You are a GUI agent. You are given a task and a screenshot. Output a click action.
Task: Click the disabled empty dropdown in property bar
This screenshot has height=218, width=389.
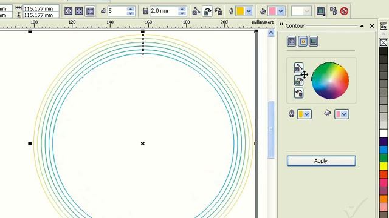tap(301, 11)
